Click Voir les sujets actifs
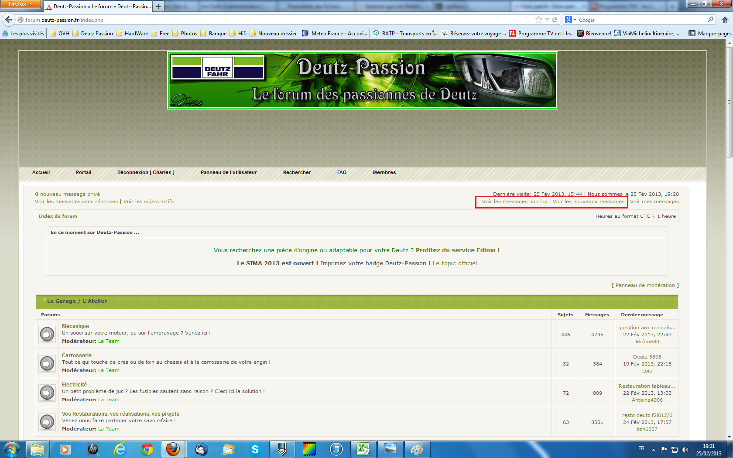The height and width of the screenshot is (458, 733). pyautogui.click(x=148, y=202)
